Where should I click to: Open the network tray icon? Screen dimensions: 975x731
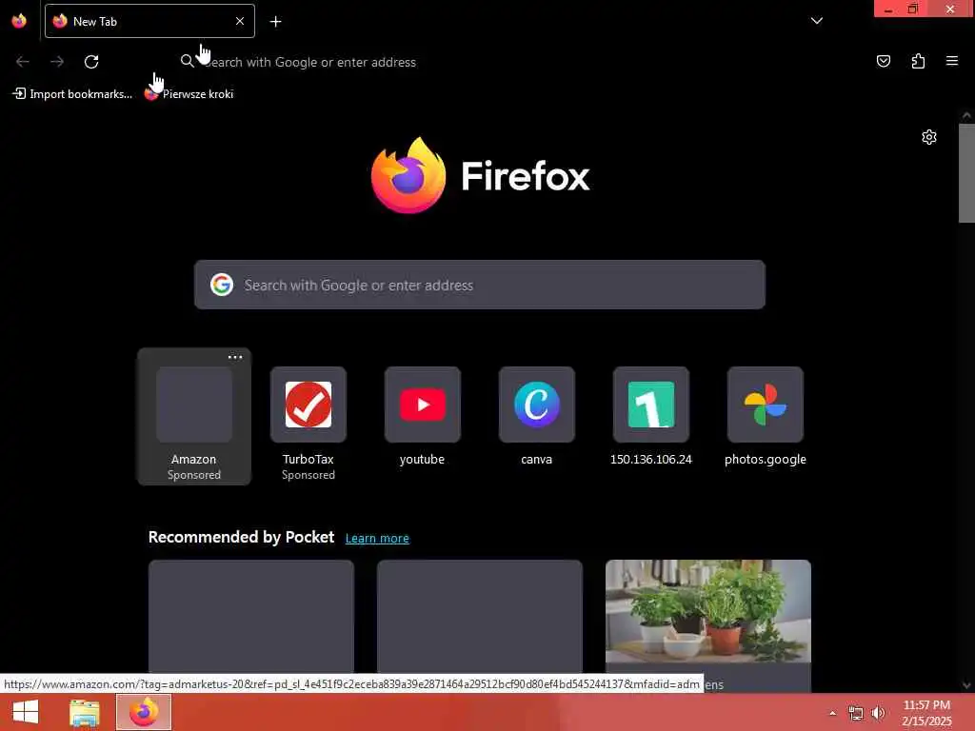(x=856, y=713)
